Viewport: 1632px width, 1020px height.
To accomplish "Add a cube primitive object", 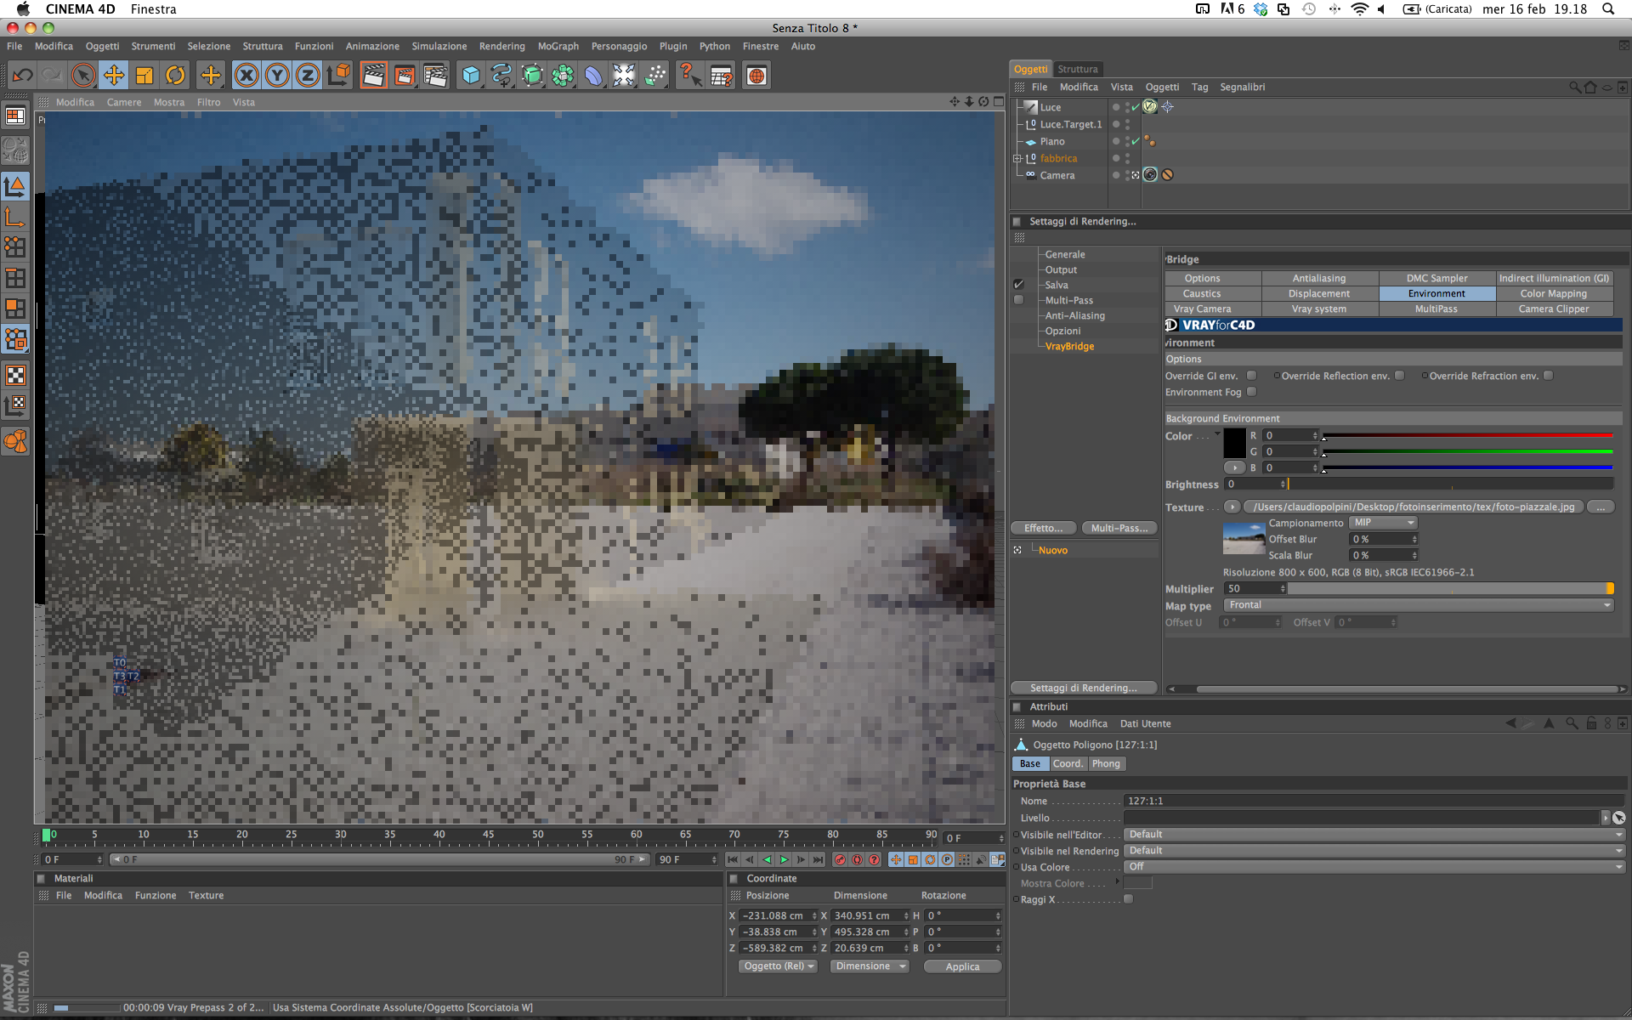I will (x=471, y=76).
